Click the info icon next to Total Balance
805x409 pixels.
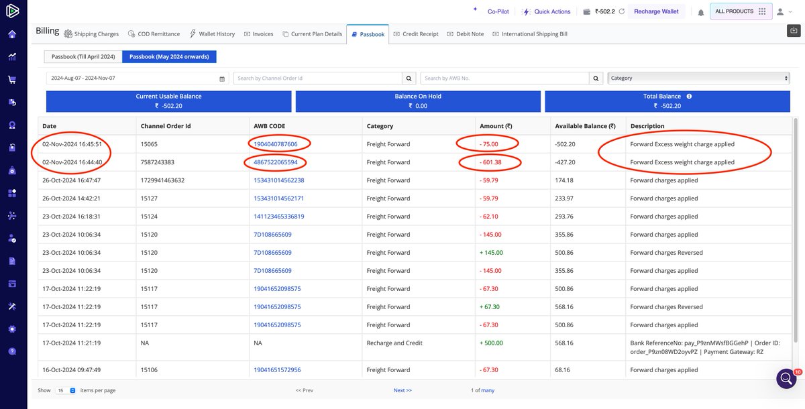pos(689,97)
